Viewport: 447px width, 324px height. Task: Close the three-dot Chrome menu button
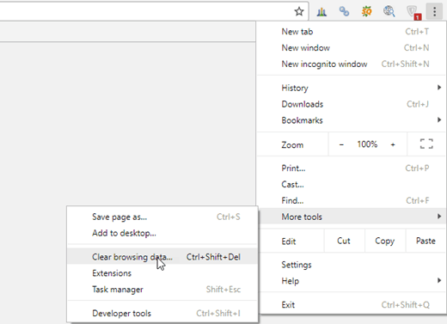(x=435, y=11)
